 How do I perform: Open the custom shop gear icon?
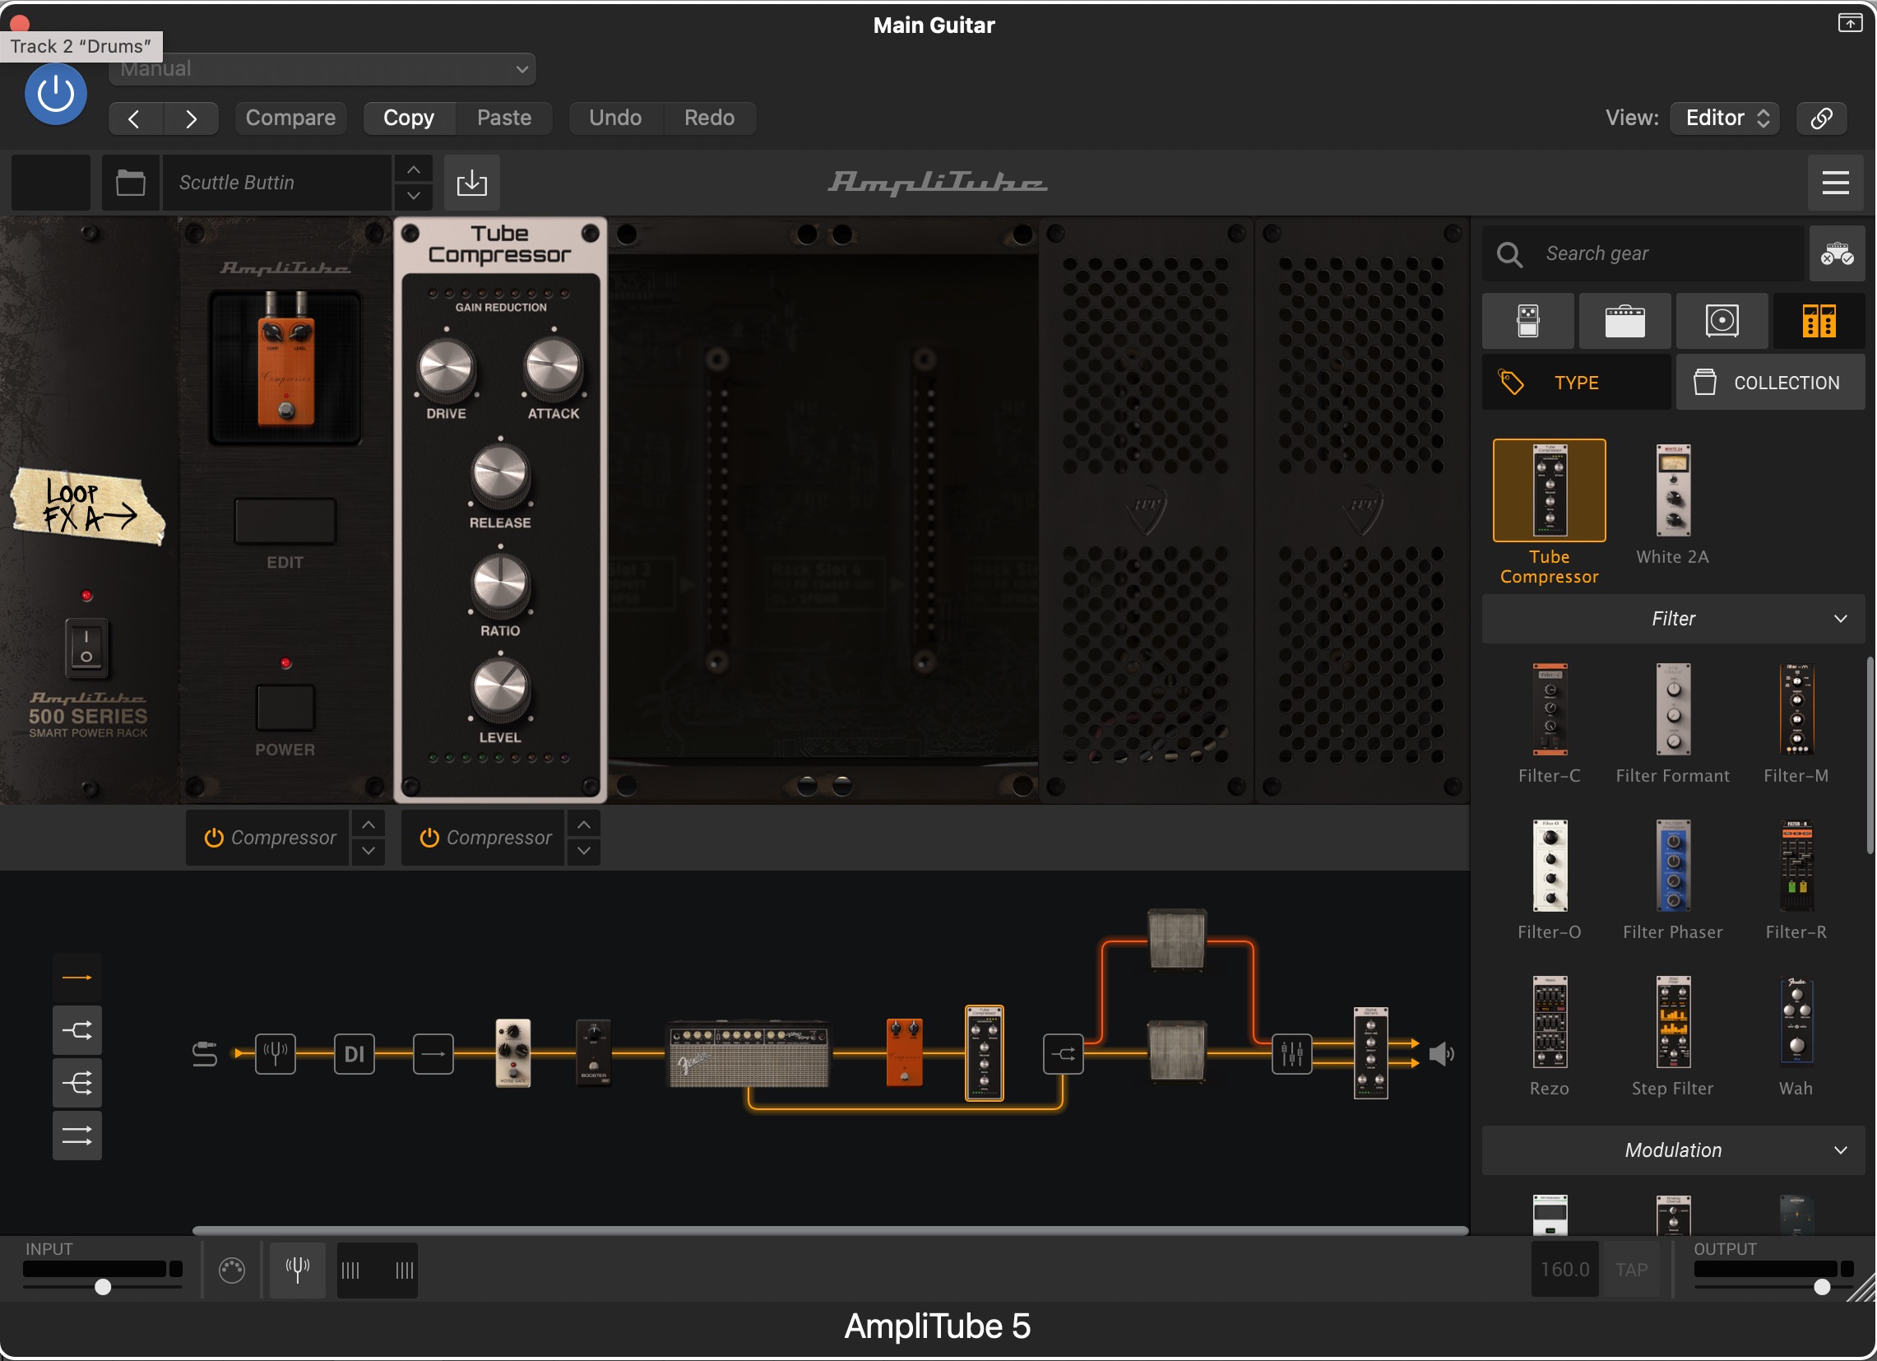(x=1837, y=254)
